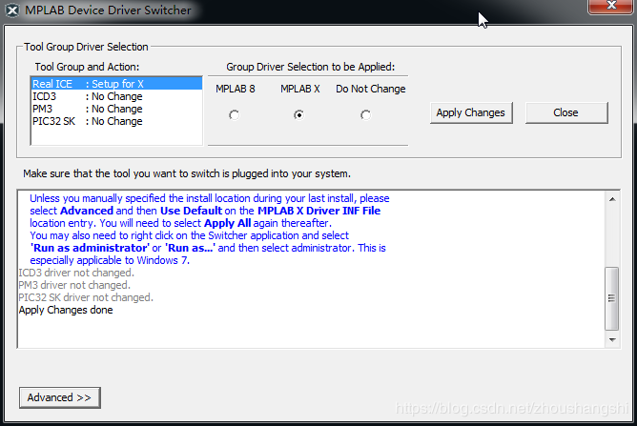The height and width of the screenshot is (426, 637).
Task: Choose the Do Not Change radio option
Action: pyautogui.click(x=365, y=115)
